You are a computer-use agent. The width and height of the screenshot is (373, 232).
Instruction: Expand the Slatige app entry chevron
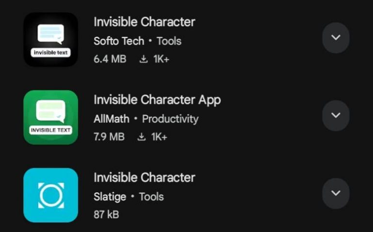coord(336,193)
